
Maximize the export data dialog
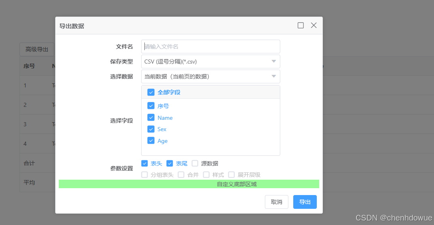[301, 25]
